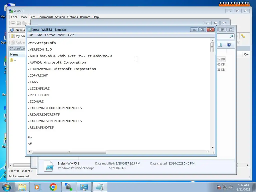
Task: Click the volume speaker tray icon
Action: tap(230, 187)
